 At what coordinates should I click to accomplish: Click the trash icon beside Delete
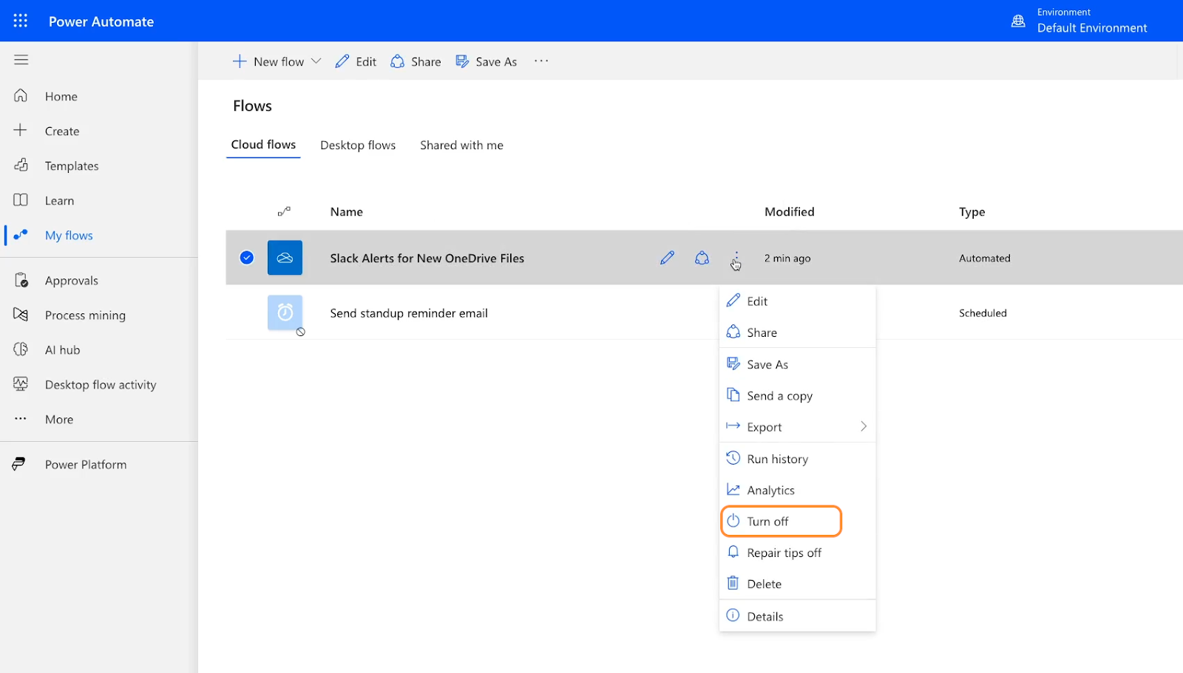point(733,583)
